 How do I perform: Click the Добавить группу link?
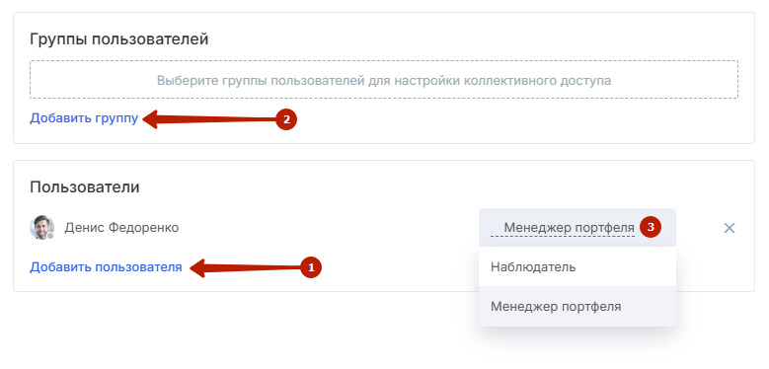pos(84,118)
